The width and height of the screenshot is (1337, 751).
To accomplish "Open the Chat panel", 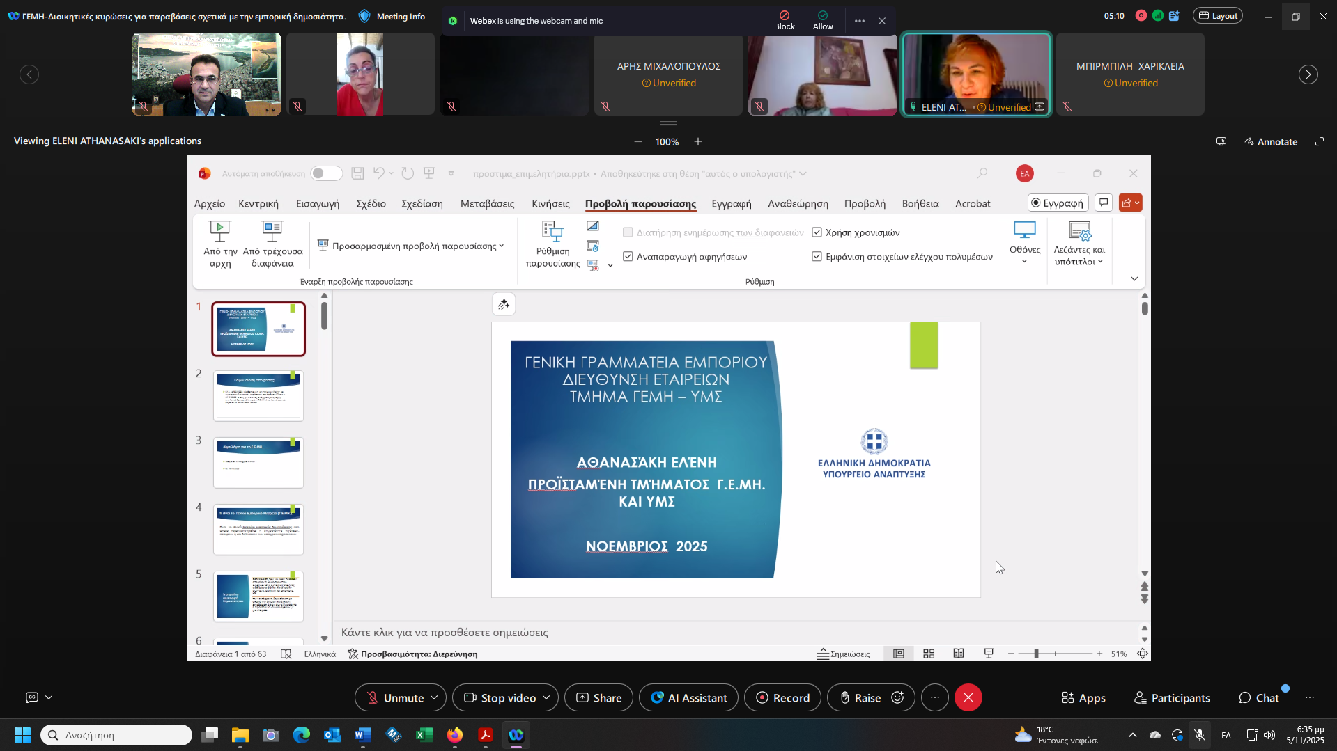I will 1258,697.
